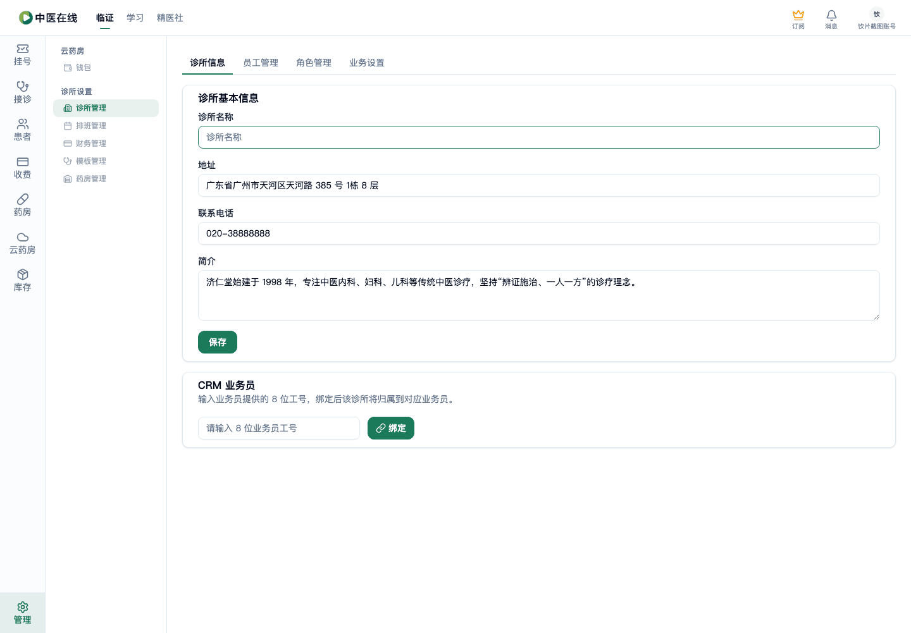Select 药房管理 pharmacy management

[106, 179]
